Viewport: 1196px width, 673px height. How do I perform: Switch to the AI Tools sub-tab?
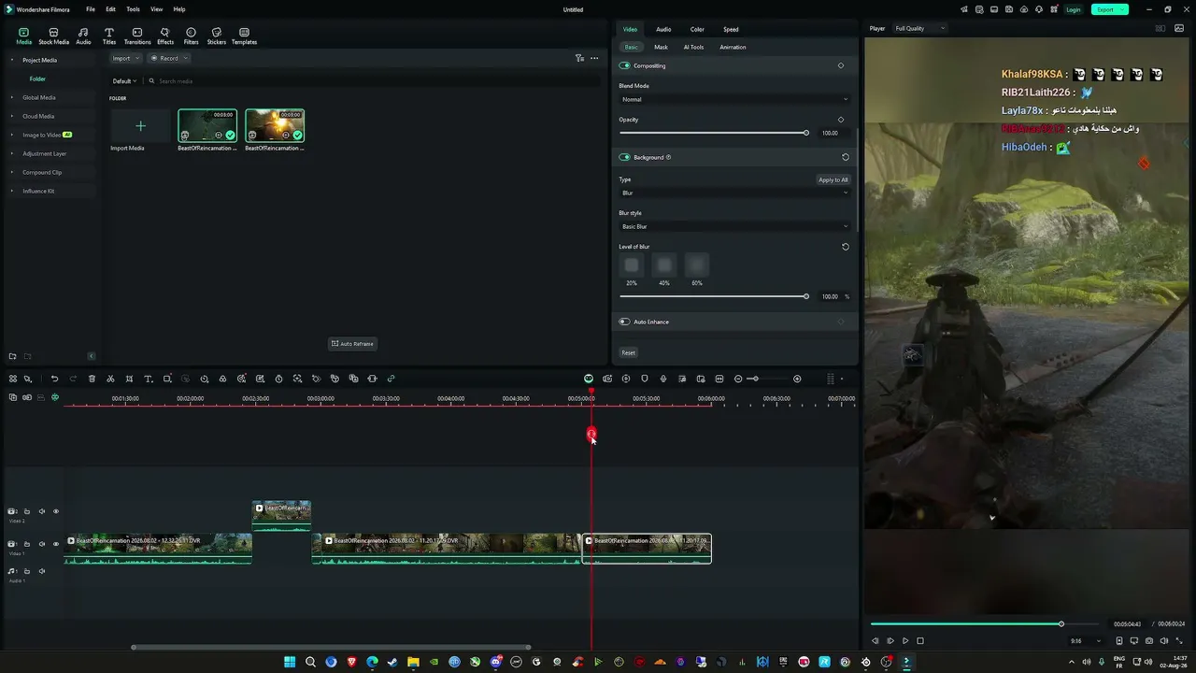(693, 47)
